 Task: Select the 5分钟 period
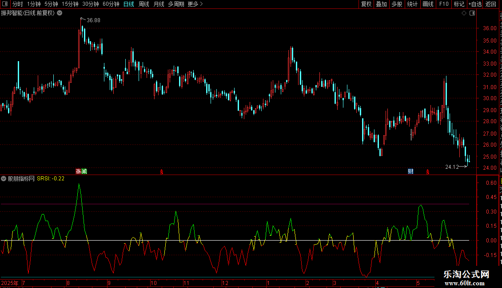[x=51, y=4]
